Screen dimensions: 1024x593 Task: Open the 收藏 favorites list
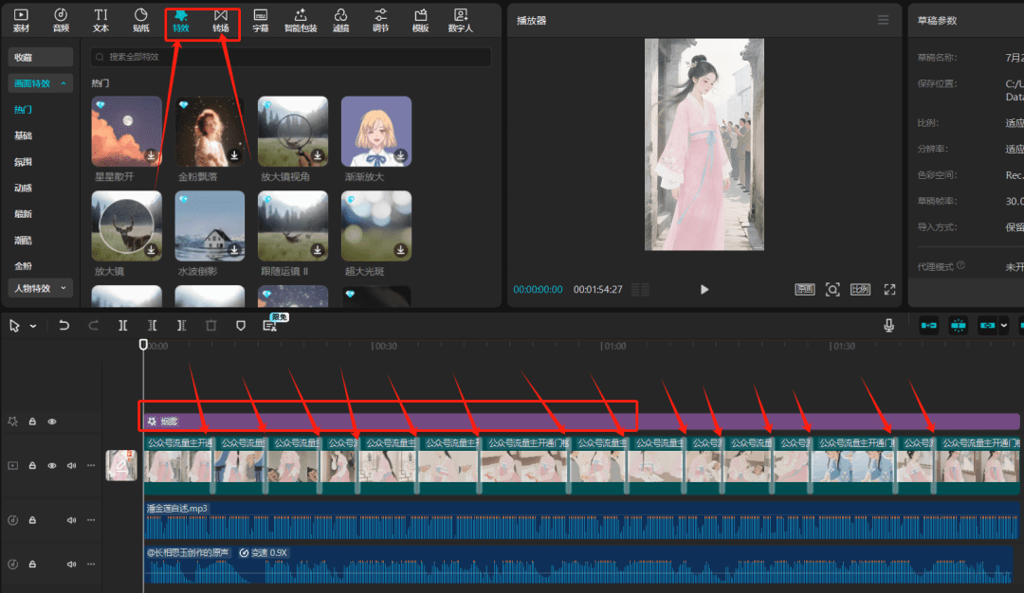click(41, 58)
